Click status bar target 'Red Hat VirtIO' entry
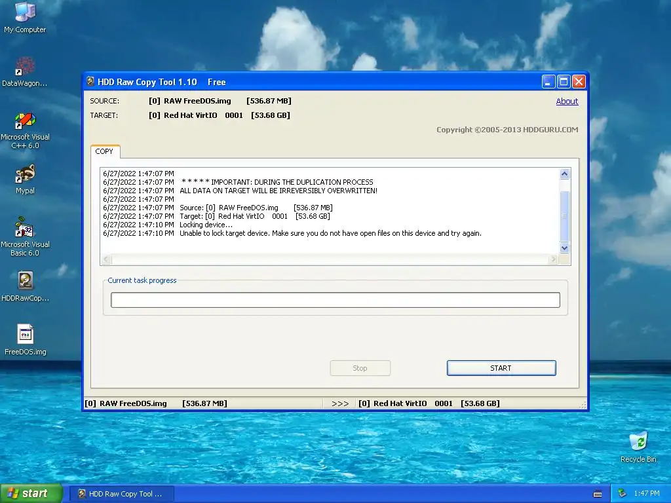 point(429,403)
